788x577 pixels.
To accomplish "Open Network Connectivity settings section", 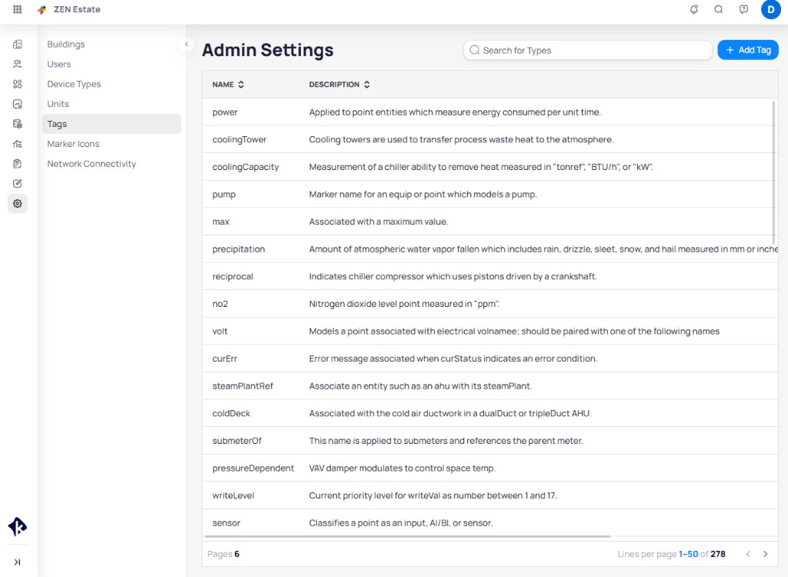I will pyautogui.click(x=112, y=164).
